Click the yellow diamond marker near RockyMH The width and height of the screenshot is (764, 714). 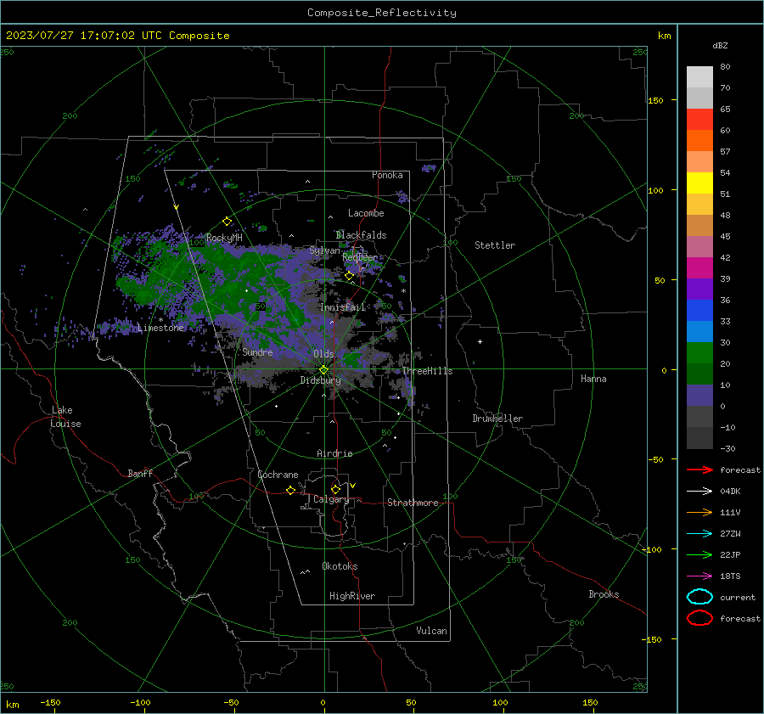coord(227,222)
